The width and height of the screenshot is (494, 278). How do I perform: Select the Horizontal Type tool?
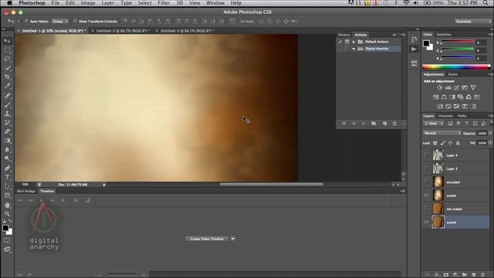coord(7,177)
